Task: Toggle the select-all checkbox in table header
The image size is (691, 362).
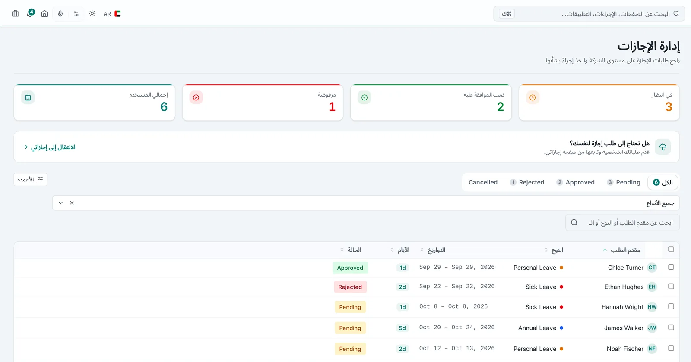Action: [x=671, y=249]
